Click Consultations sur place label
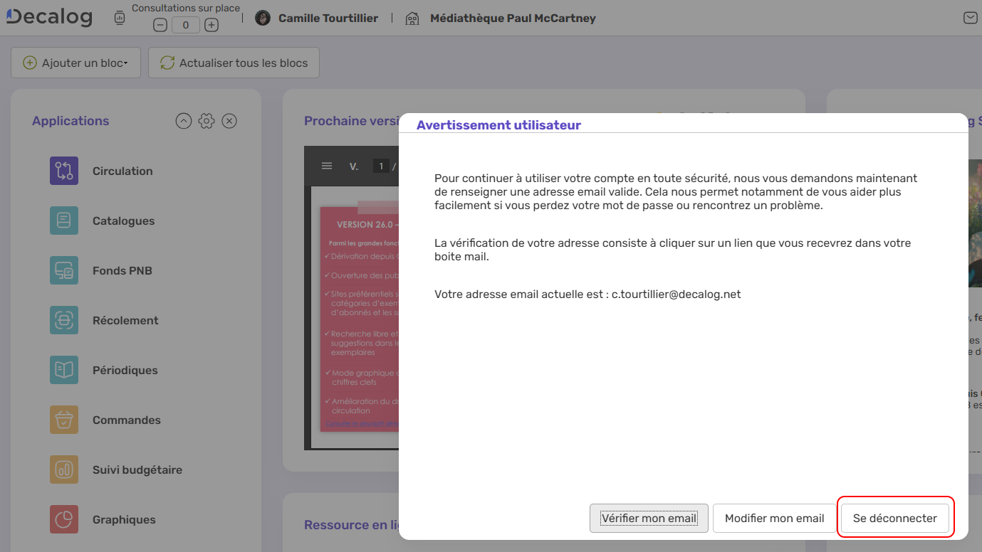Image resolution: width=982 pixels, height=552 pixels. point(186,8)
